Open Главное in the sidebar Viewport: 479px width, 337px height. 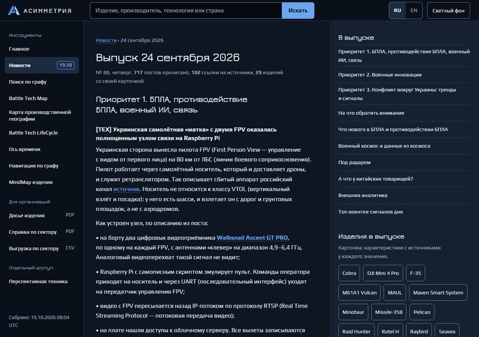click(42, 49)
